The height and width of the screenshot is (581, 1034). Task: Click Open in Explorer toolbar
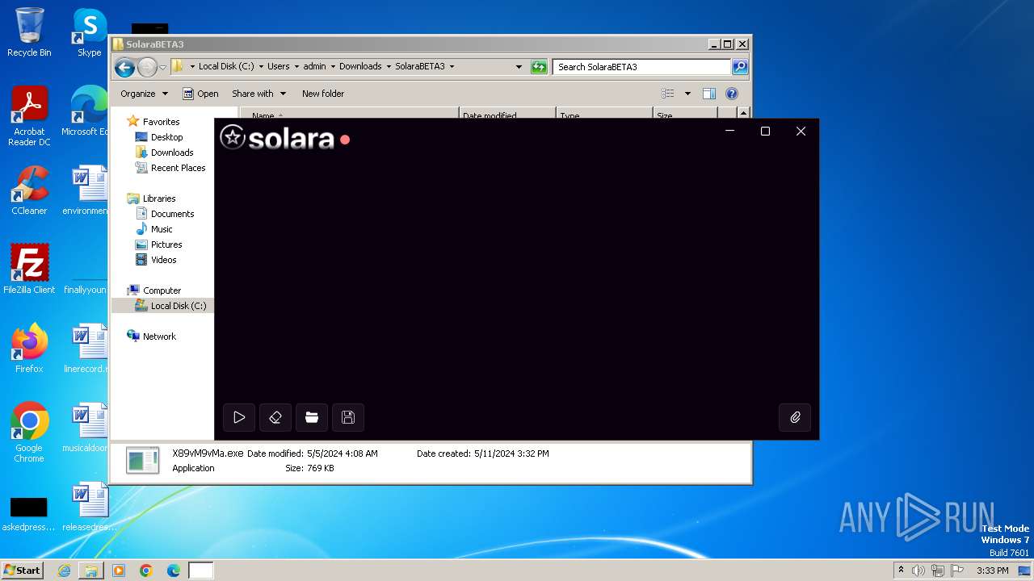[200, 94]
